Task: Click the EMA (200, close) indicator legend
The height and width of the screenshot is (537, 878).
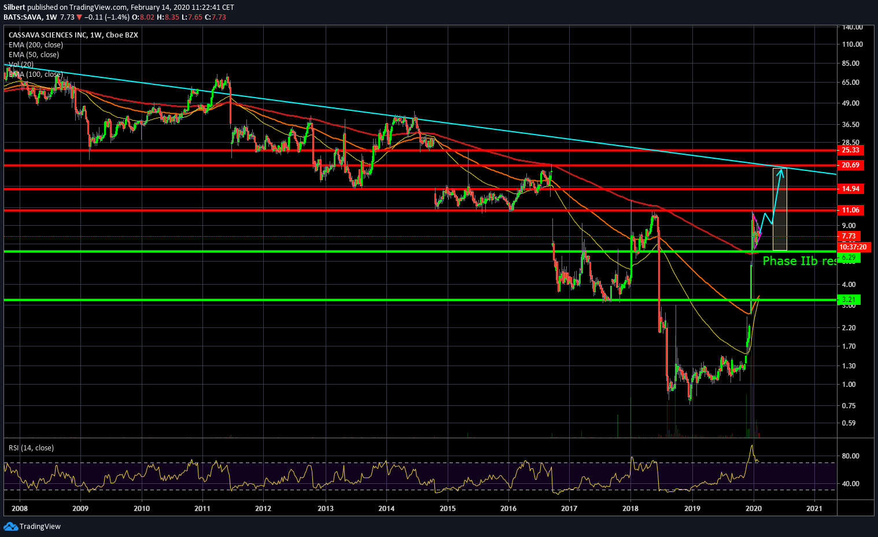Action: 36,45
